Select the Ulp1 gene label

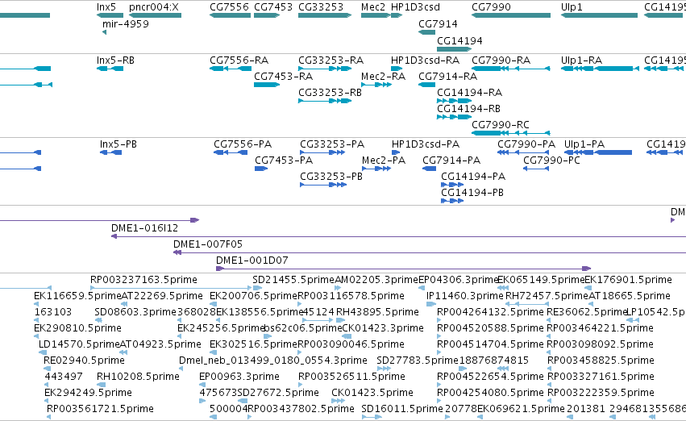coord(572,7)
